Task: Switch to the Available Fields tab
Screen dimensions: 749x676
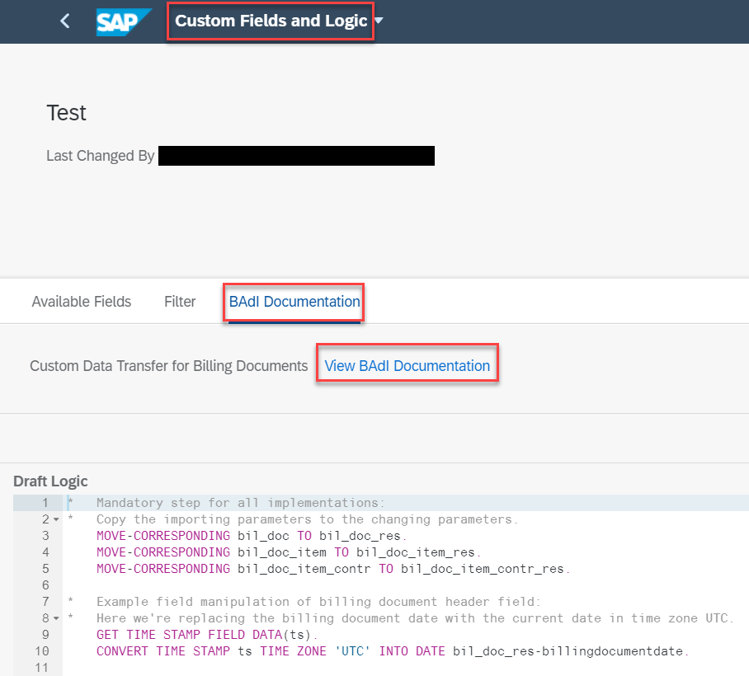Action: tap(81, 302)
